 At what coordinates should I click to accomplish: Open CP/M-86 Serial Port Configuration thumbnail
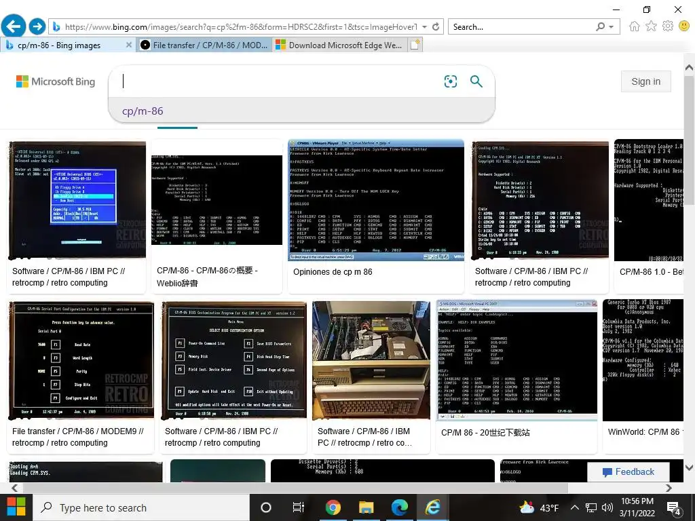click(x=81, y=360)
